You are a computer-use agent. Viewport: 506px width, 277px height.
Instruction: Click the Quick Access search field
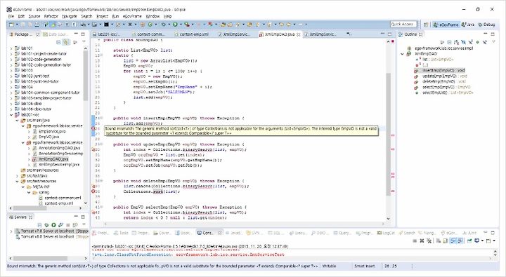click(403, 24)
